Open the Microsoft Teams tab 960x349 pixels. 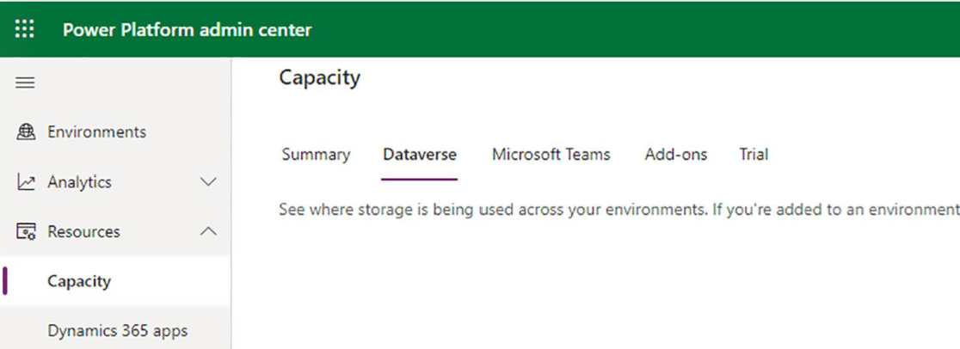551,154
